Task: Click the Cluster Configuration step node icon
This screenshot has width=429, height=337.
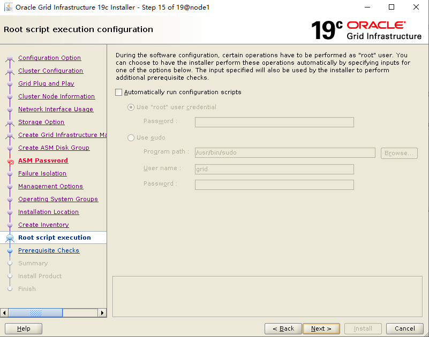Action: [x=10, y=71]
